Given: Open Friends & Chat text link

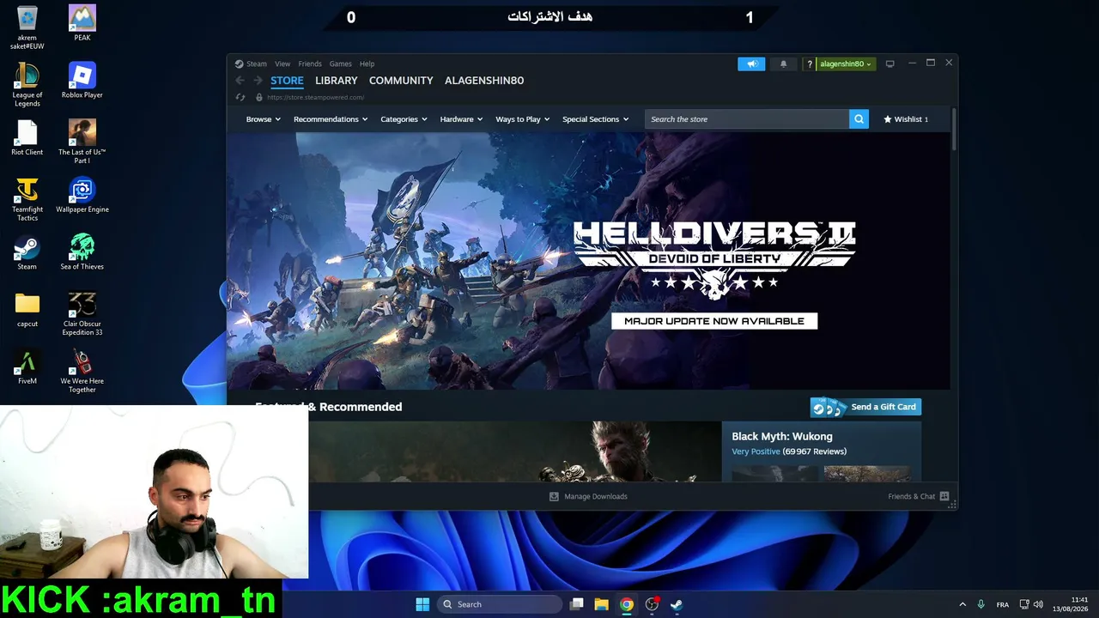Looking at the screenshot, I should (x=911, y=496).
